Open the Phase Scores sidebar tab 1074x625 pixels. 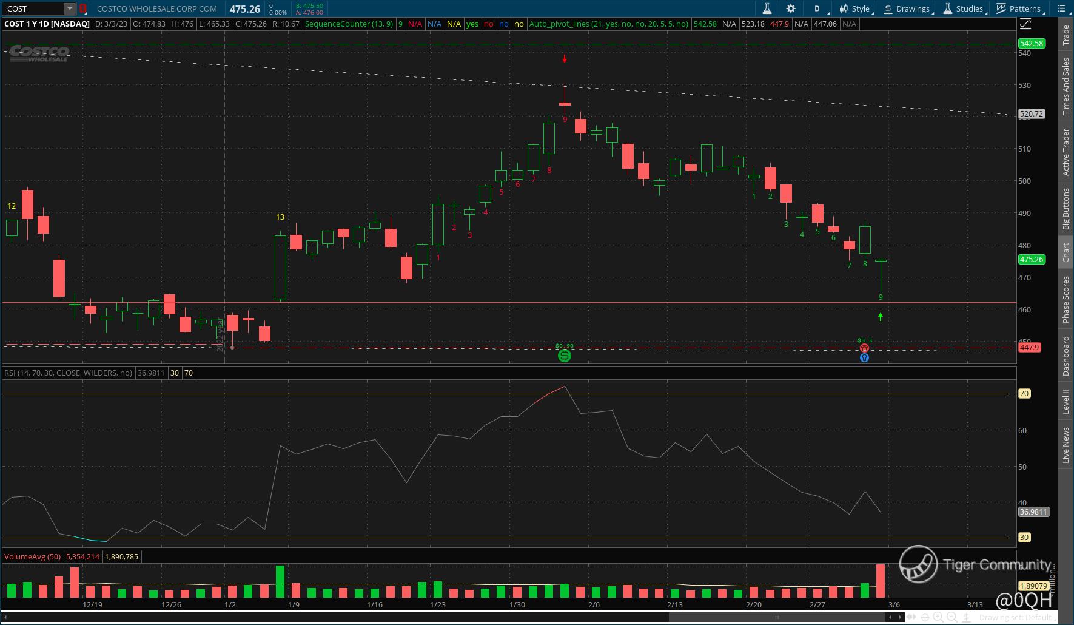point(1066,299)
